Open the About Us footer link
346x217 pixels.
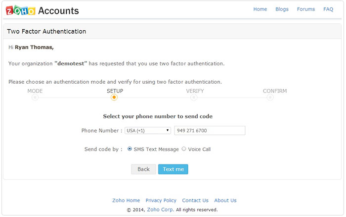[x=225, y=201]
